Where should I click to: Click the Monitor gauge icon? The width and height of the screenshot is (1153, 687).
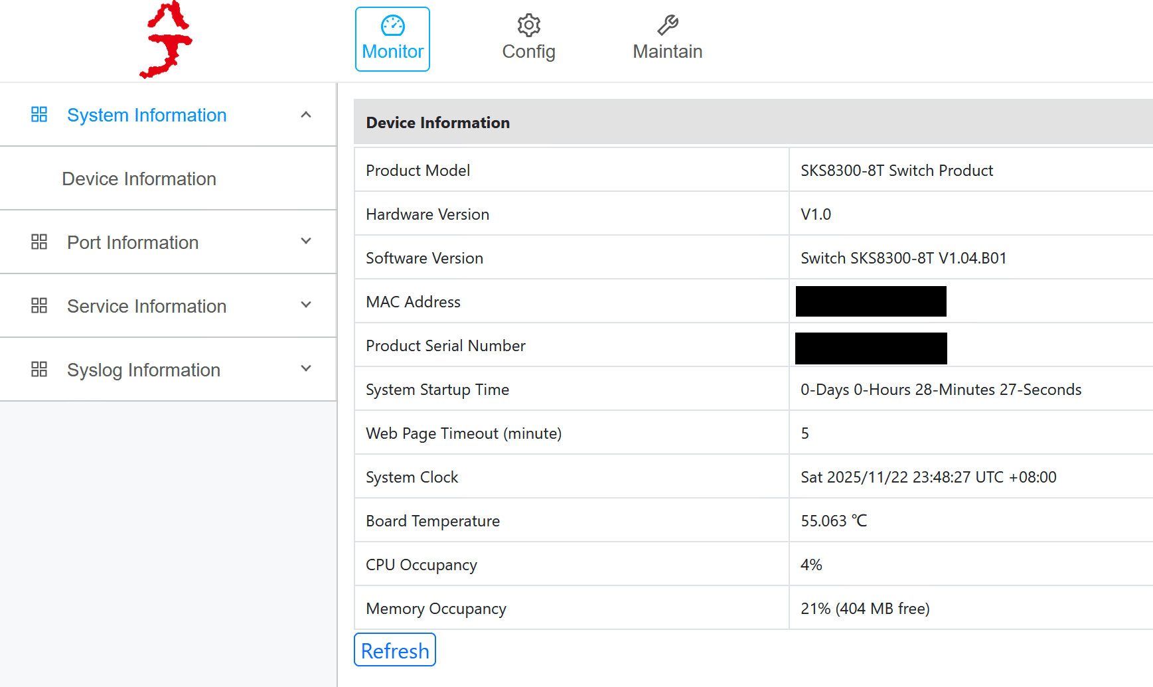pos(392,26)
